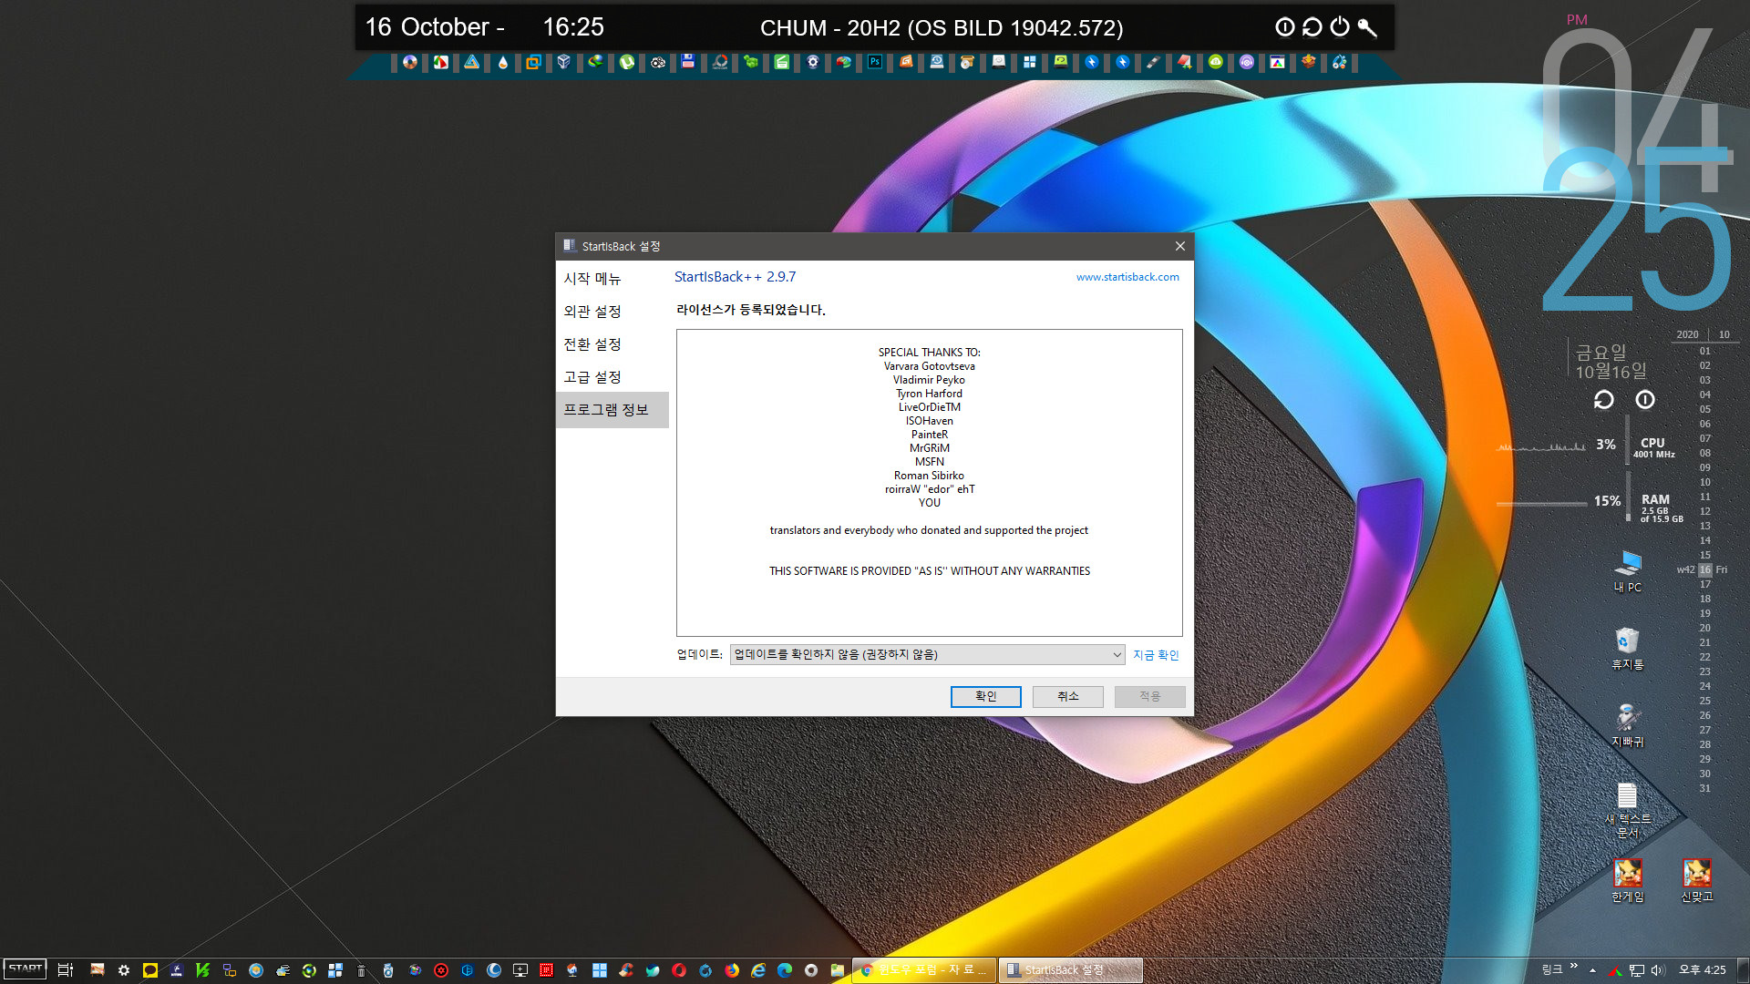This screenshot has width=1750, height=984.
Task: Select the 새 텍스트 문서 file icon
Action: point(1627,810)
